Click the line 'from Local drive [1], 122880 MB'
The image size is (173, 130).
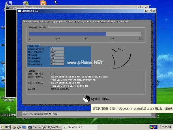(69, 86)
